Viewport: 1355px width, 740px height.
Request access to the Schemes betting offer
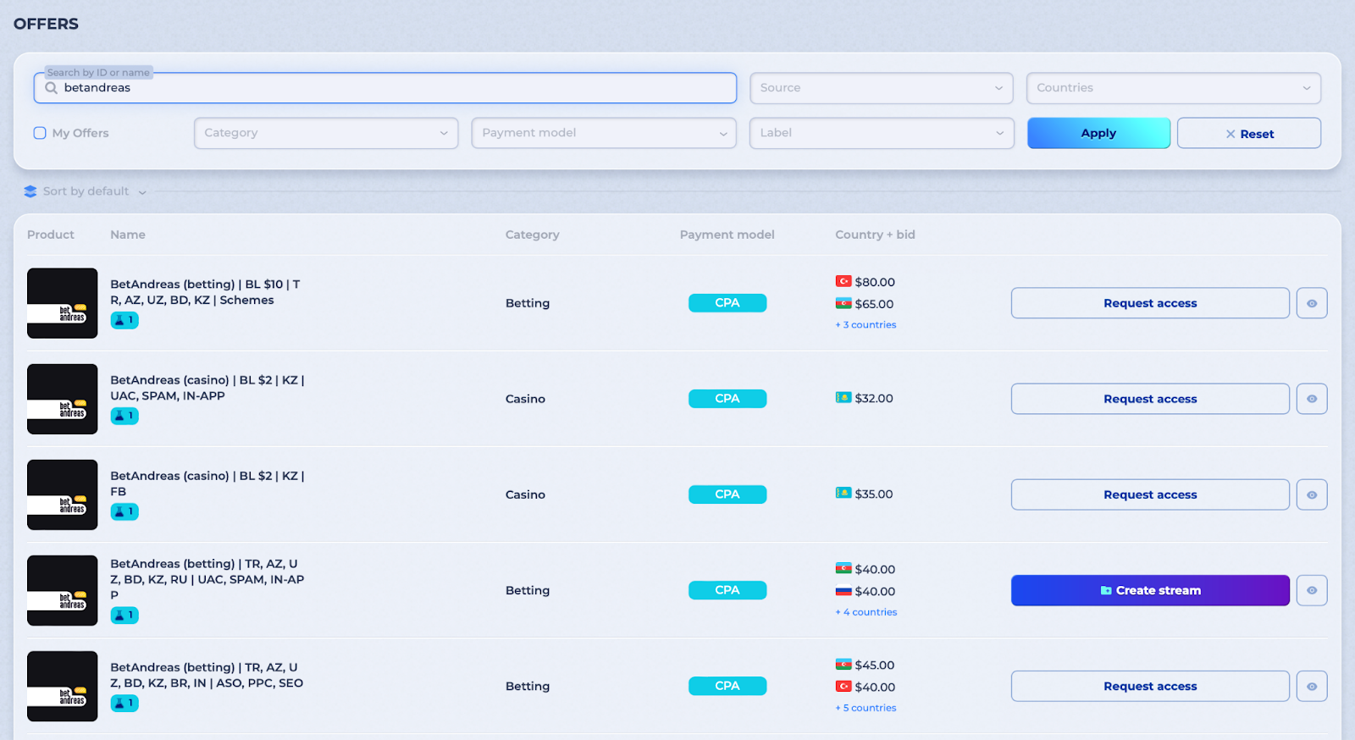click(x=1150, y=303)
